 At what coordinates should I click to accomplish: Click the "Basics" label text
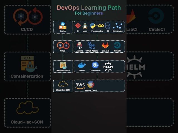[x=63, y=31]
